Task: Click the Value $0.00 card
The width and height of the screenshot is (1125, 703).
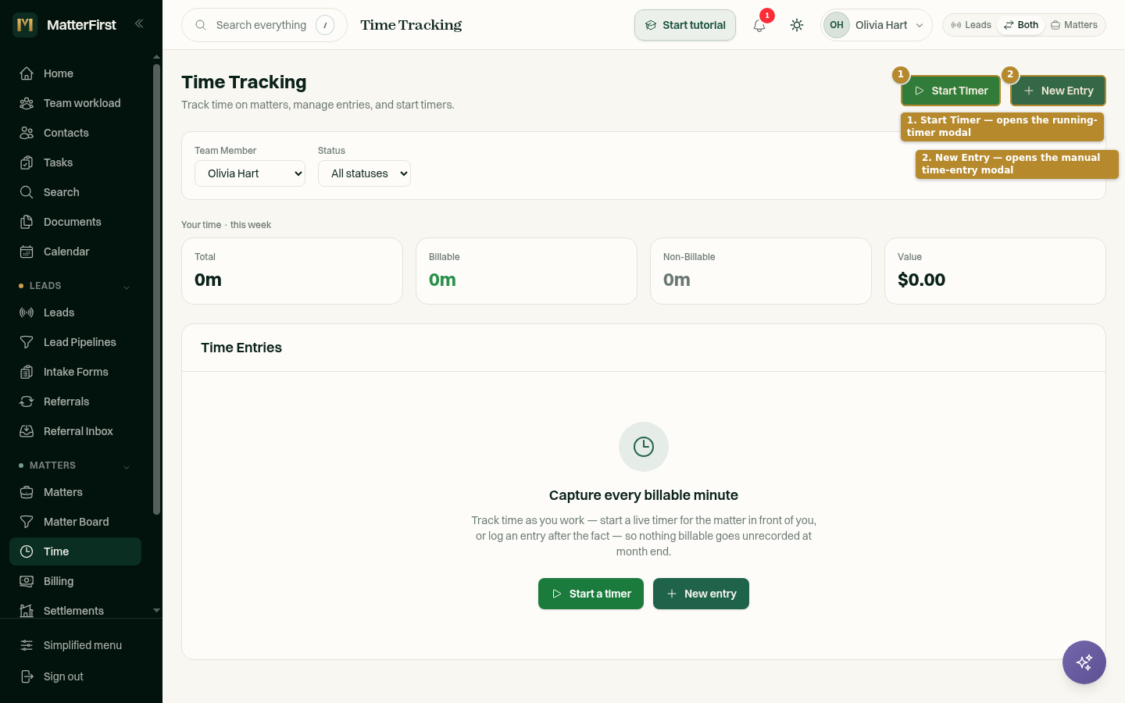Action: pos(995,271)
